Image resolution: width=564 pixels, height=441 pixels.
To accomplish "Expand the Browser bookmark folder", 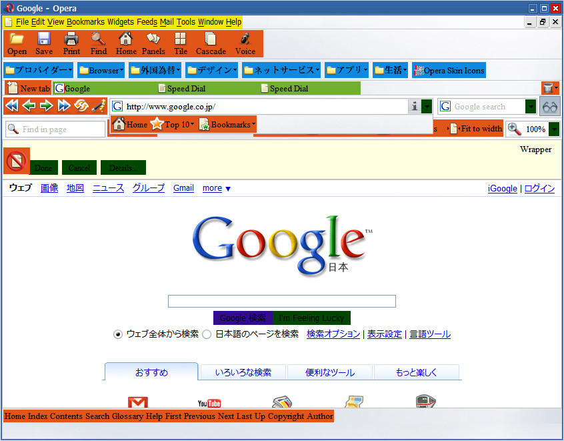I will click(101, 71).
